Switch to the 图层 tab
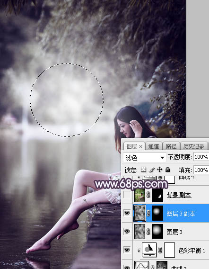 tap(131, 146)
